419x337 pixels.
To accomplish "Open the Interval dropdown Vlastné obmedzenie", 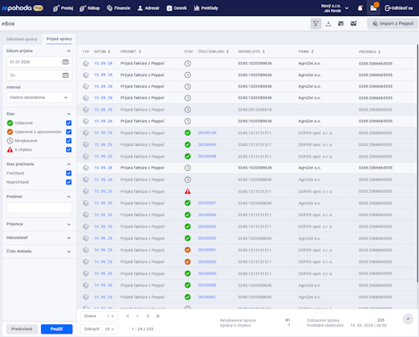I will click(x=39, y=97).
